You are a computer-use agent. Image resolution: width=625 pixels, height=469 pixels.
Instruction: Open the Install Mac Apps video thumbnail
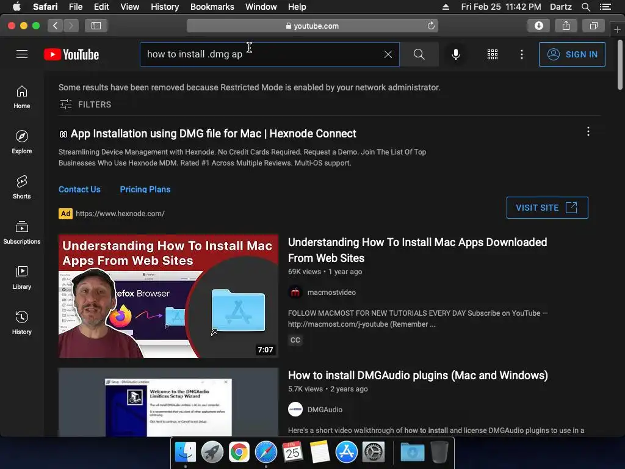(x=168, y=296)
